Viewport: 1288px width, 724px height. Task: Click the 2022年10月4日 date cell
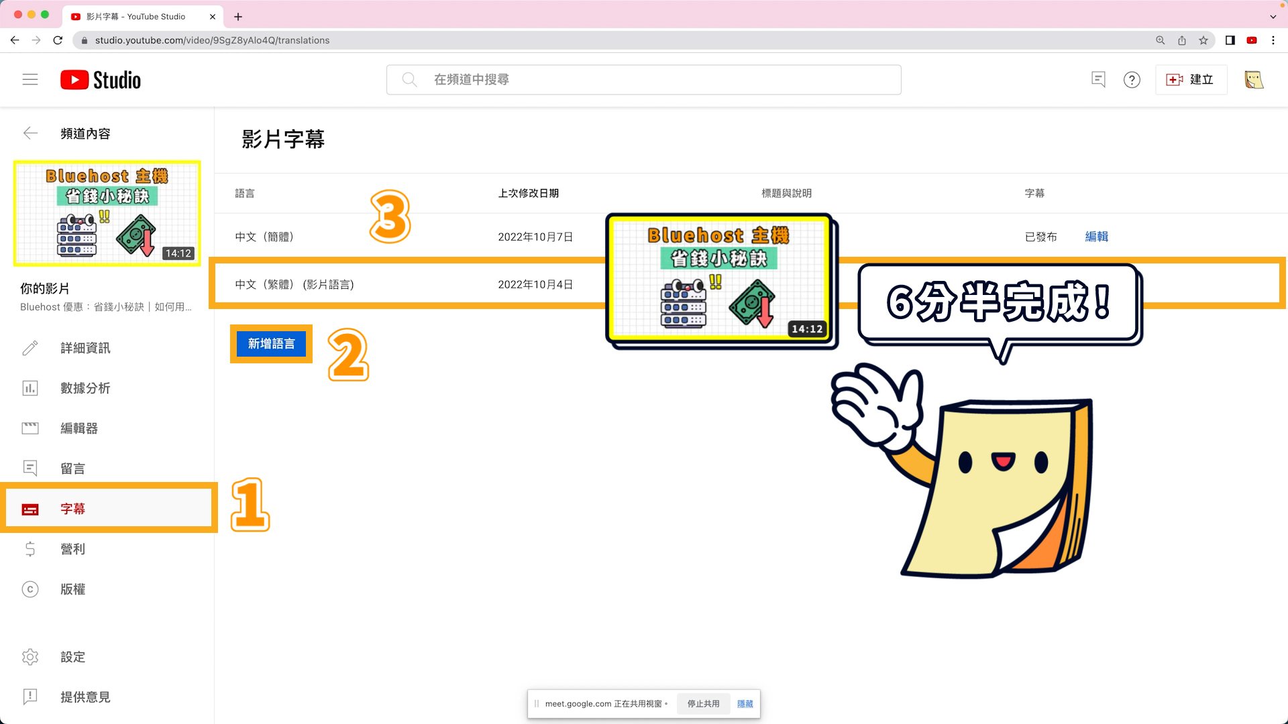coord(535,284)
